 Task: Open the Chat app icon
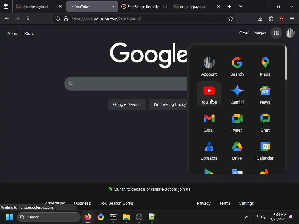(265, 122)
